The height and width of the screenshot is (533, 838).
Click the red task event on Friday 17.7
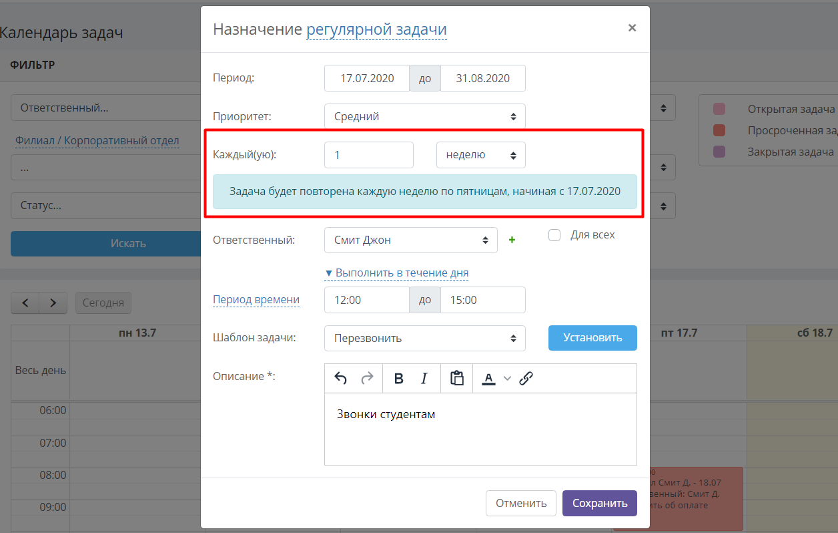696,499
